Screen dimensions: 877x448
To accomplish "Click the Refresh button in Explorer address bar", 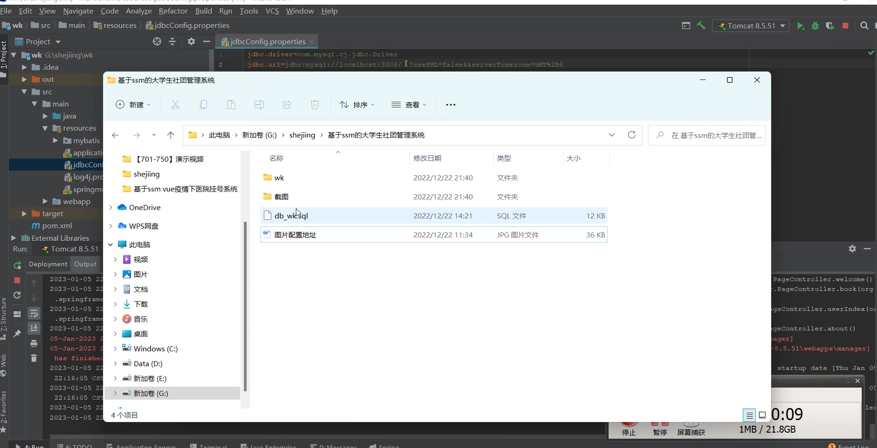I will pyautogui.click(x=631, y=135).
